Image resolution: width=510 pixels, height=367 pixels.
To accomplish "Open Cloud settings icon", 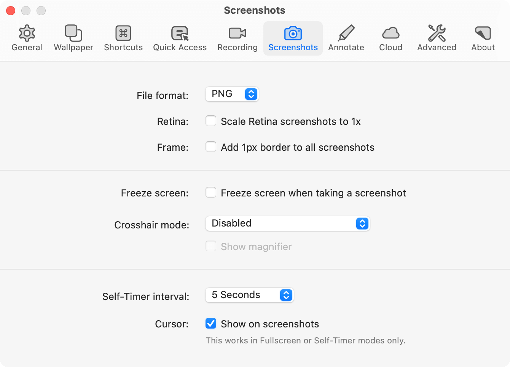I will [x=390, y=34].
